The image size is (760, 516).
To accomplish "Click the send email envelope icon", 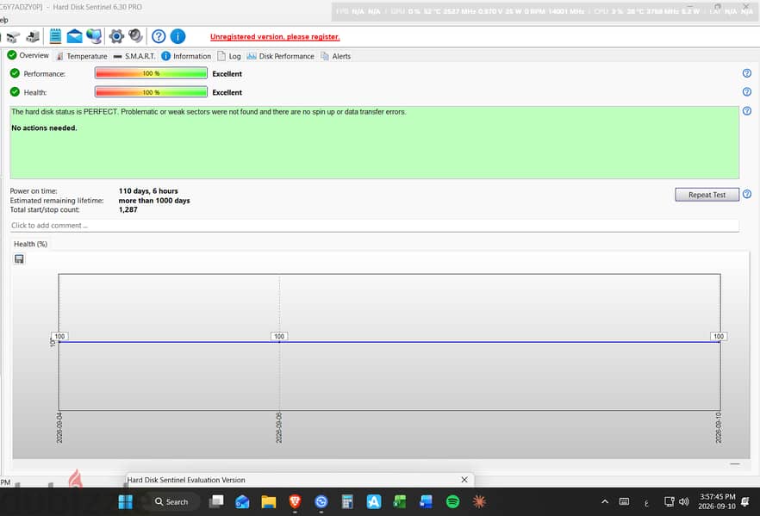I will coord(74,36).
